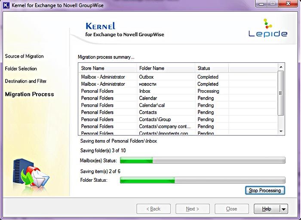Click the 'Migration process summary...' label
The image size is (301, 220).
[106, 57]
